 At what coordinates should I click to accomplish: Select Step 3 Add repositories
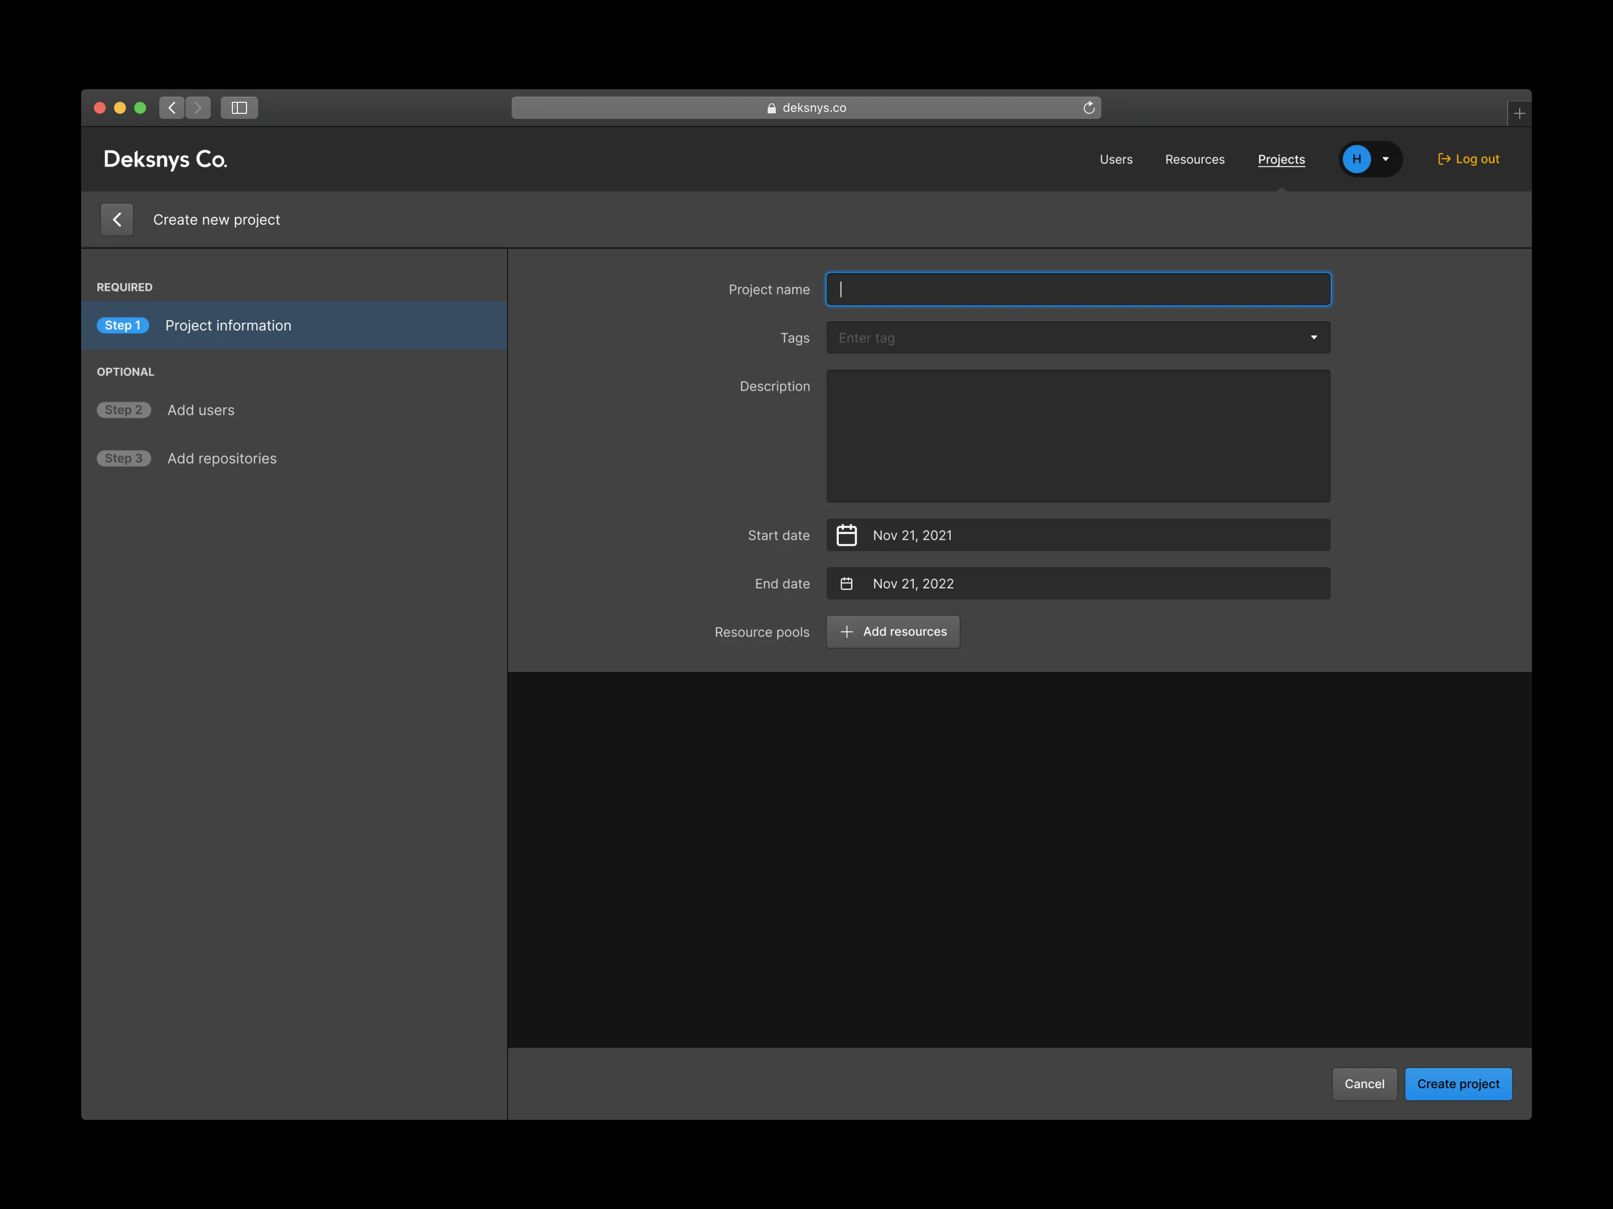point(222,458)
